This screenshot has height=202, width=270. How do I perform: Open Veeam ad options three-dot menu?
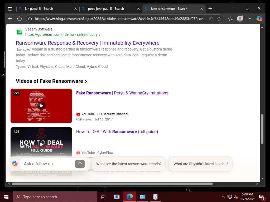(99, 34)
